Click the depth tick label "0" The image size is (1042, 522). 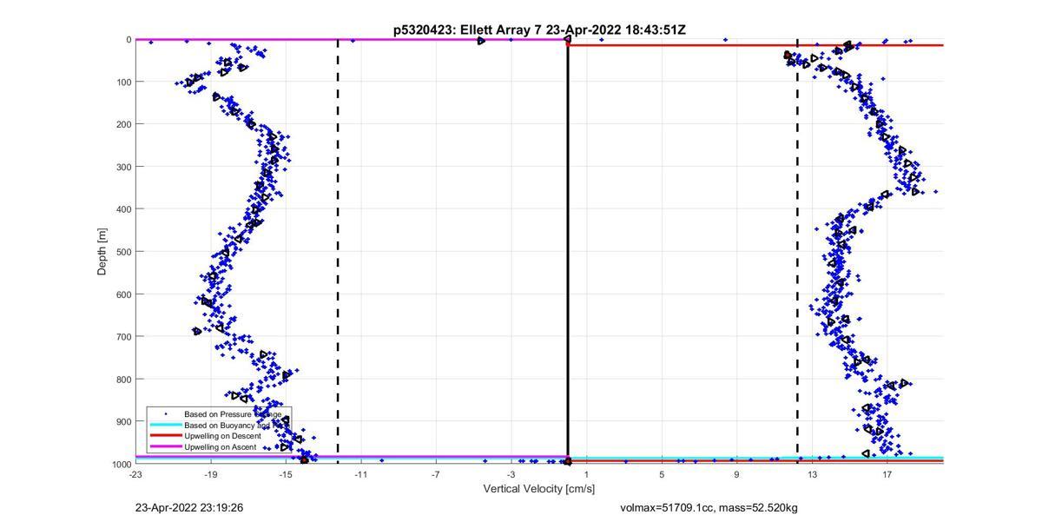(x=129, y=39)
